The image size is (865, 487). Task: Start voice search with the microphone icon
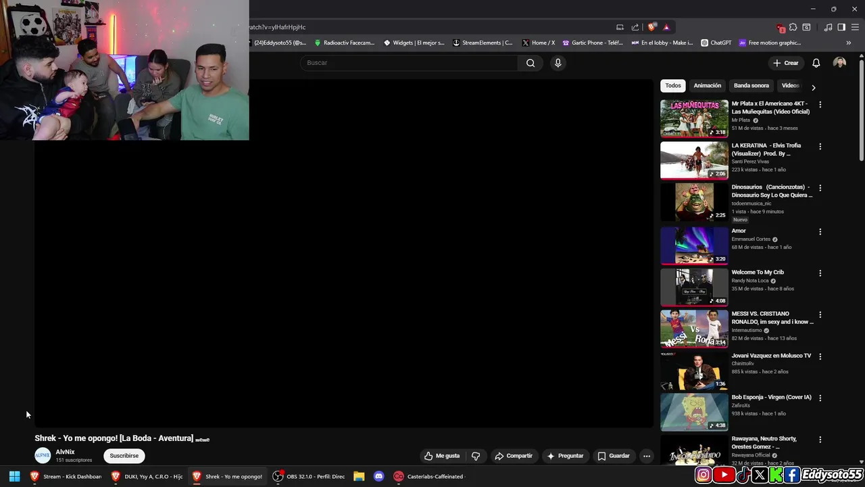coord(558,63)
